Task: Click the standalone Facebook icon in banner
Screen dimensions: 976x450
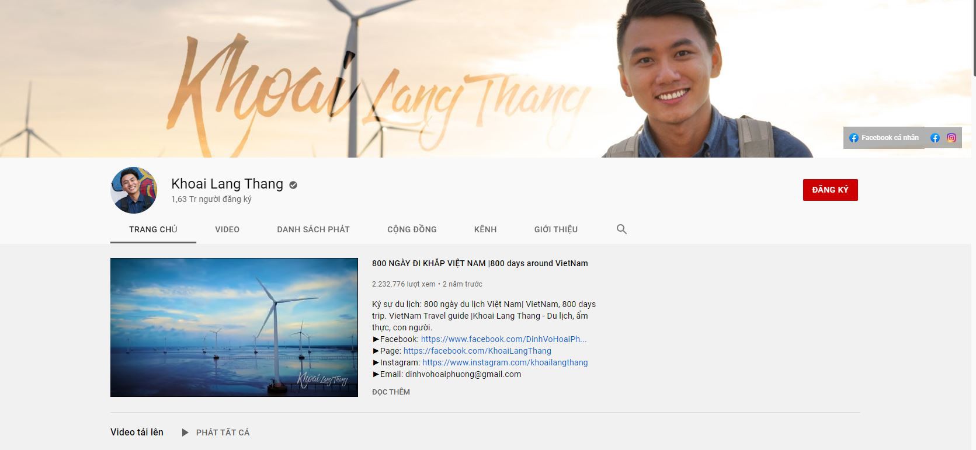Action: (x=935, y=138)
